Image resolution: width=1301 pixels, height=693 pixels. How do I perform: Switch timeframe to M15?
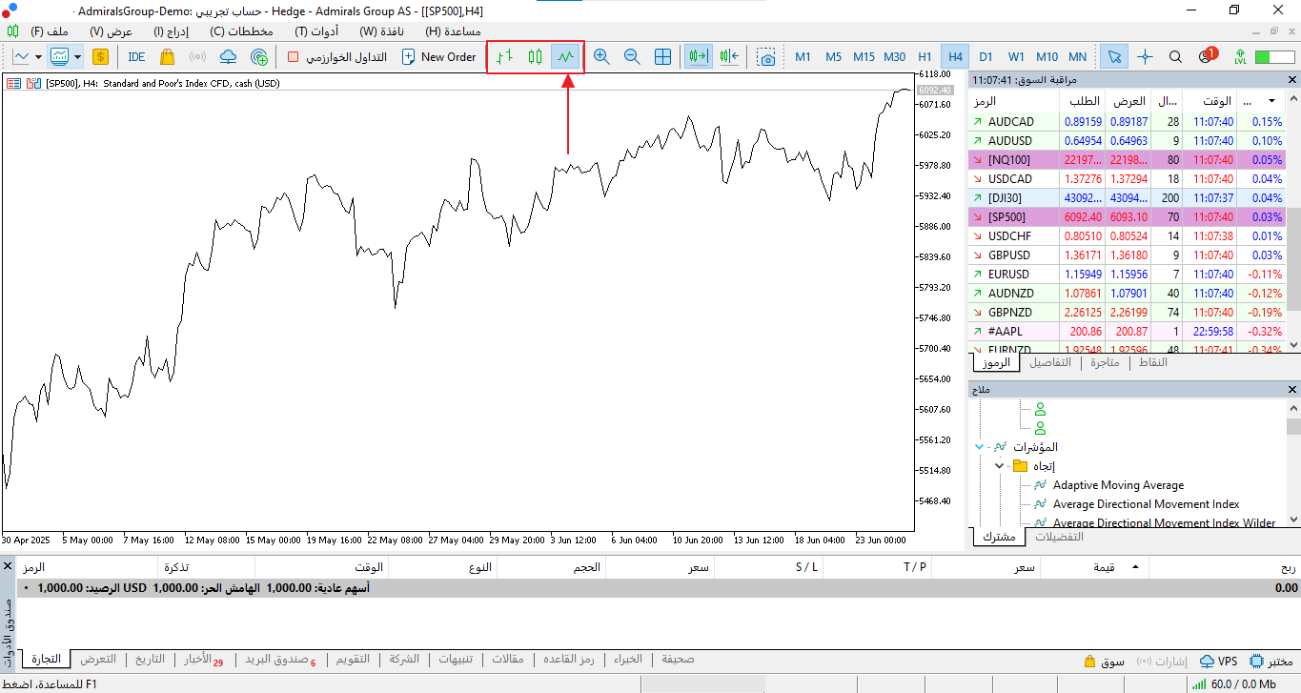[x=864, y=57]
